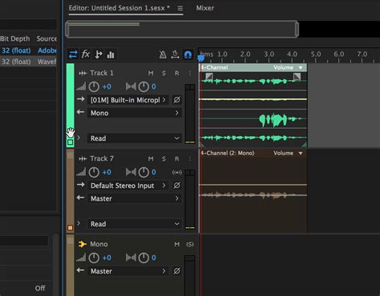This screenshot has height=296, width=380.
Task: Open the Editor panel hamburger menu
Action: (180, 9)
